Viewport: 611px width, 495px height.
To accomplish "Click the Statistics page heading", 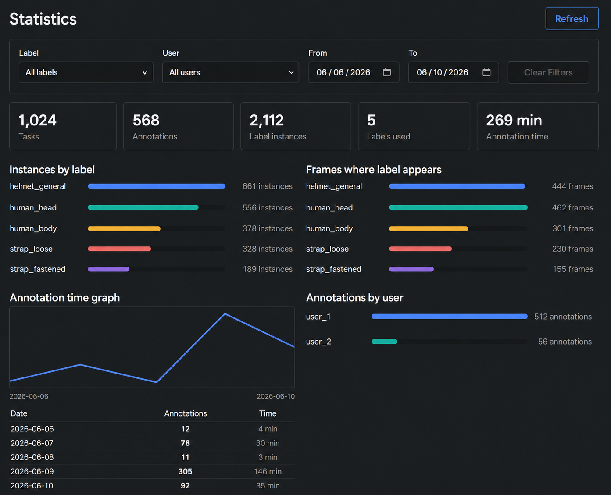I will [43, 19].
